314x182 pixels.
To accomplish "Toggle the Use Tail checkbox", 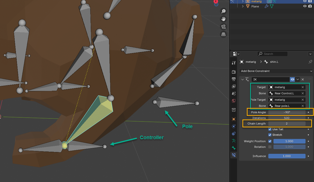I will pos(270,129).
